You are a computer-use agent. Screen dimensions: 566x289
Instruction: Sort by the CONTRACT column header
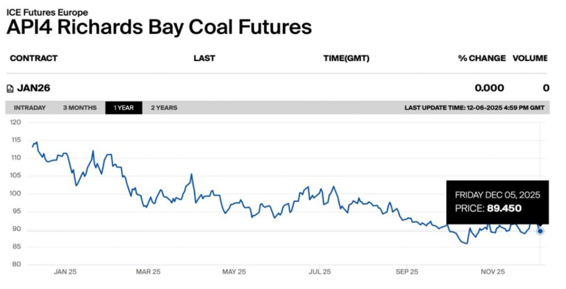coord(33,58)
